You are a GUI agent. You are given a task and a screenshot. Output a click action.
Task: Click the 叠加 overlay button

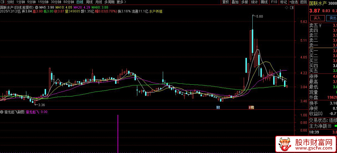click(x=235, y=2)
